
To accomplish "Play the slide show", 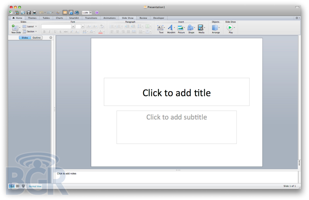I will pyautogui.click(x=230, y=29).
